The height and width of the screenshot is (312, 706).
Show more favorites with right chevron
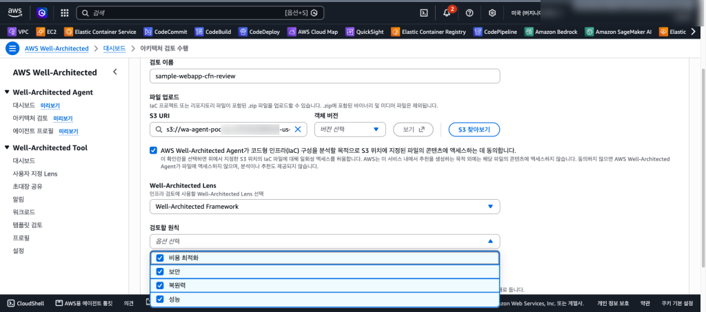[693, 32]
